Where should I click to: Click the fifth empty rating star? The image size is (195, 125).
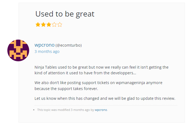coord(60,24)
